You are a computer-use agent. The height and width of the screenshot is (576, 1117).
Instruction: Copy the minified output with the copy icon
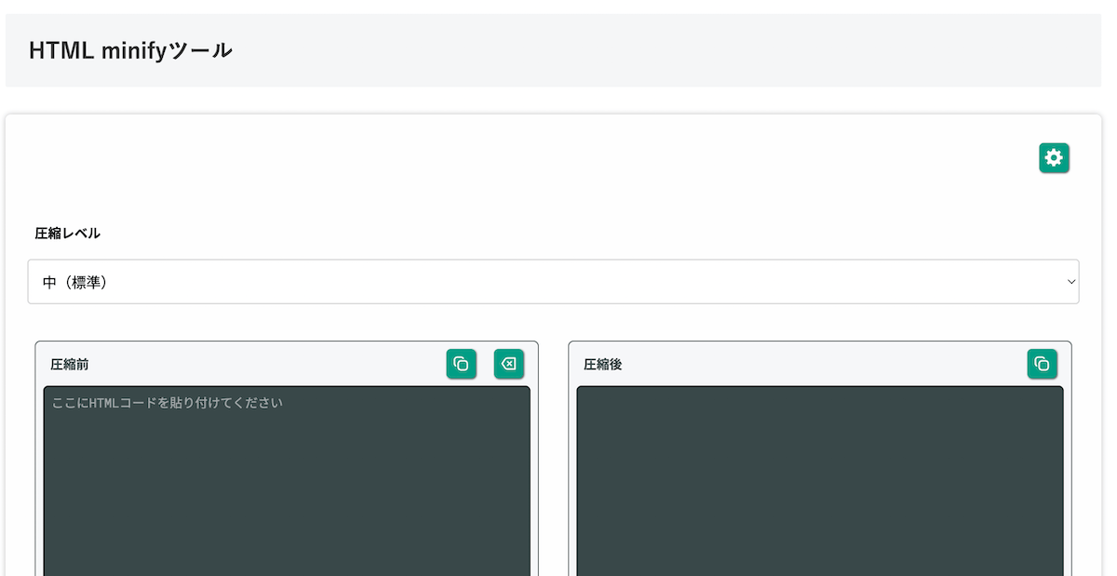coord(1042,364)
